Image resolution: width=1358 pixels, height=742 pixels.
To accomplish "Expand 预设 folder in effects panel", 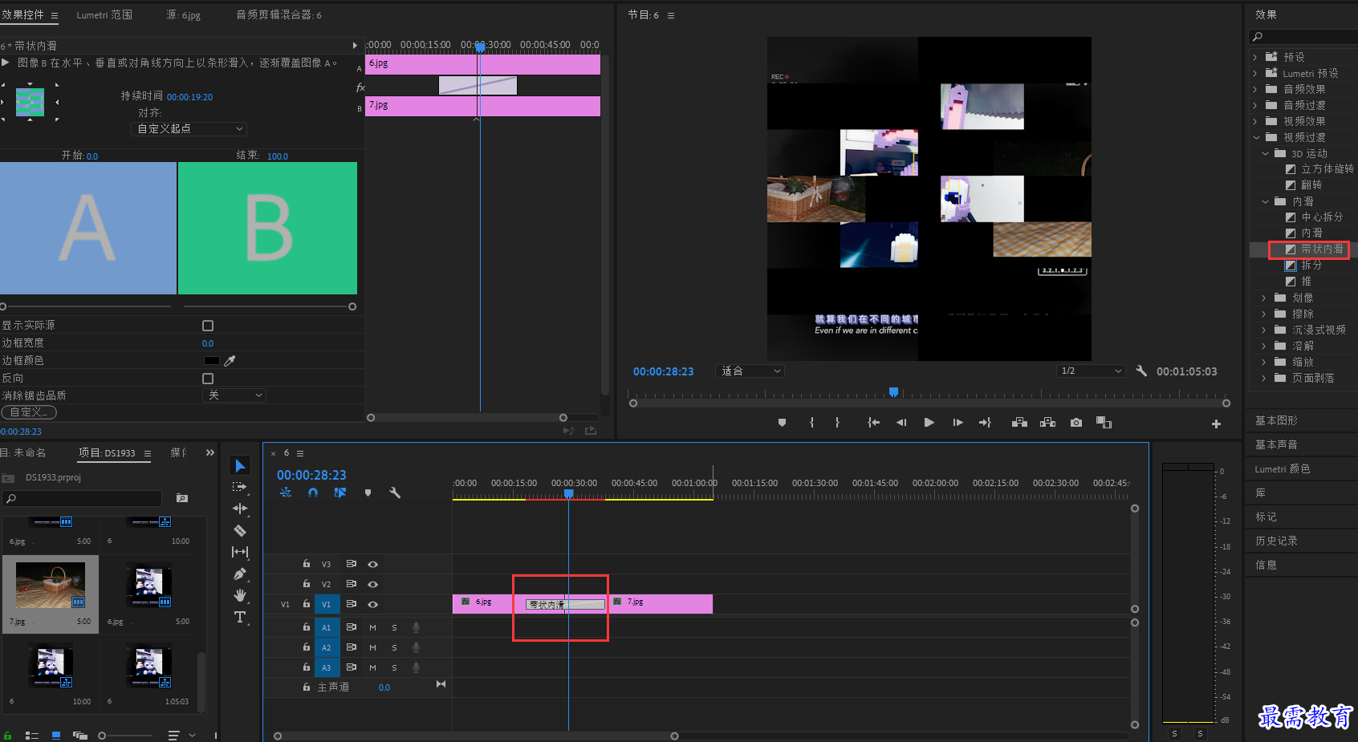I will pyautogui.click(x=1255, y=57).
